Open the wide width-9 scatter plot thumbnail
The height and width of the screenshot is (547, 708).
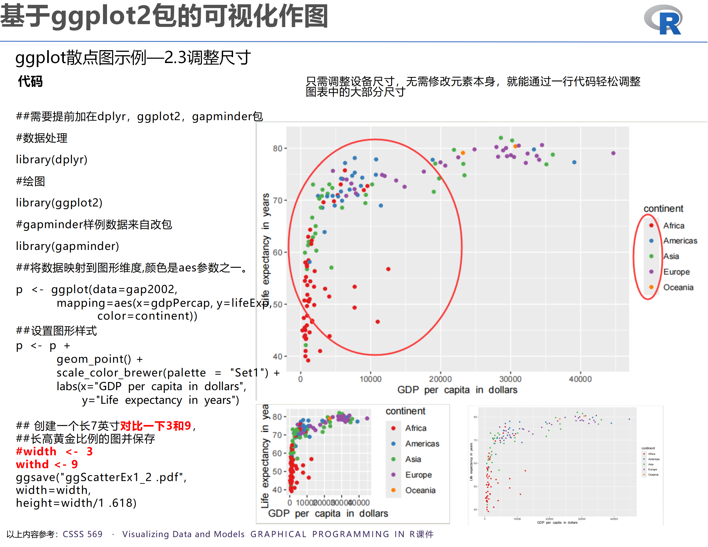tap(566, 466)
